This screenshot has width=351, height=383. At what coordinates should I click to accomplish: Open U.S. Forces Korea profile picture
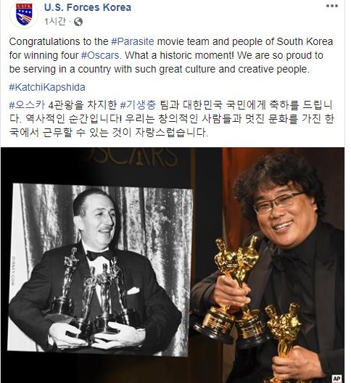24,15
